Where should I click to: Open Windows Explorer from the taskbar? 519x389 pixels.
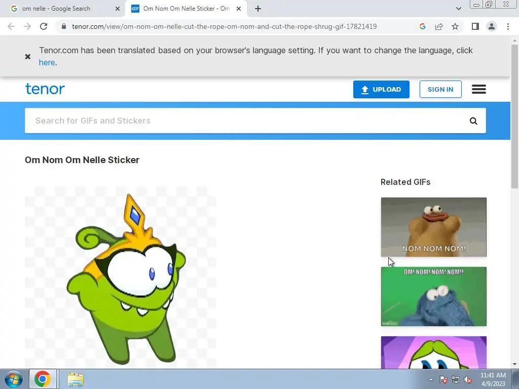click(x=76, y=379)
